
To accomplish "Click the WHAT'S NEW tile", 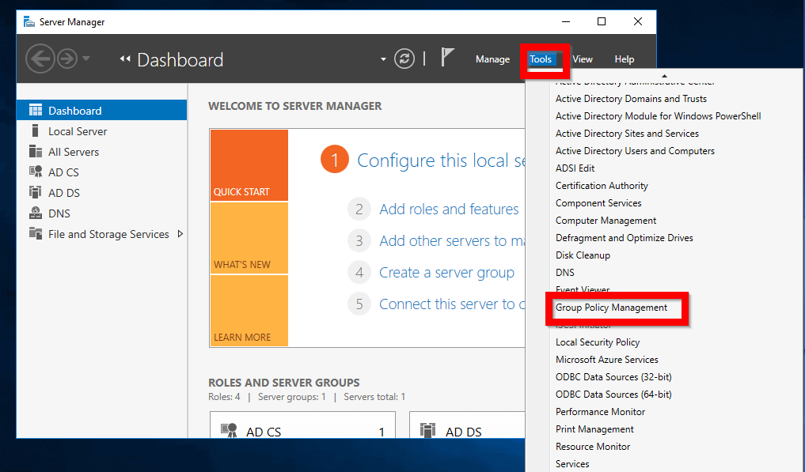I will [x=249, y=238].
